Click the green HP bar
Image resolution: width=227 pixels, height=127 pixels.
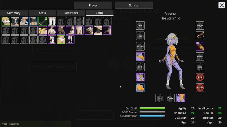click(x=152, y=108)
